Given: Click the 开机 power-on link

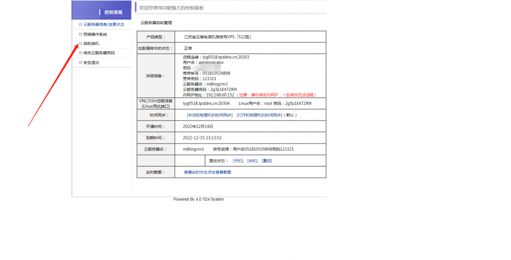Looking at the screenshot, I should click(x=238, y=160).
